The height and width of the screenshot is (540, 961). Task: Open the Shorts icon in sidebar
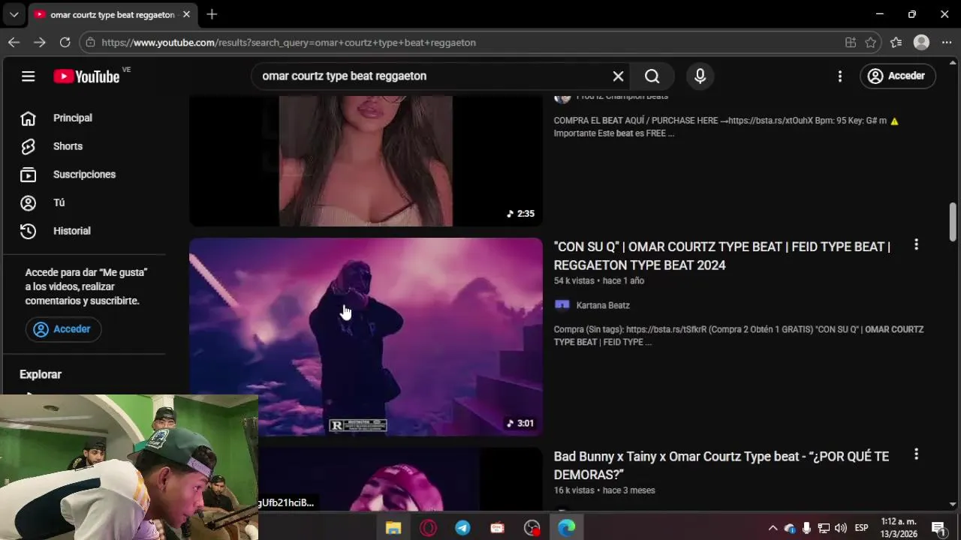click(28, 146)
